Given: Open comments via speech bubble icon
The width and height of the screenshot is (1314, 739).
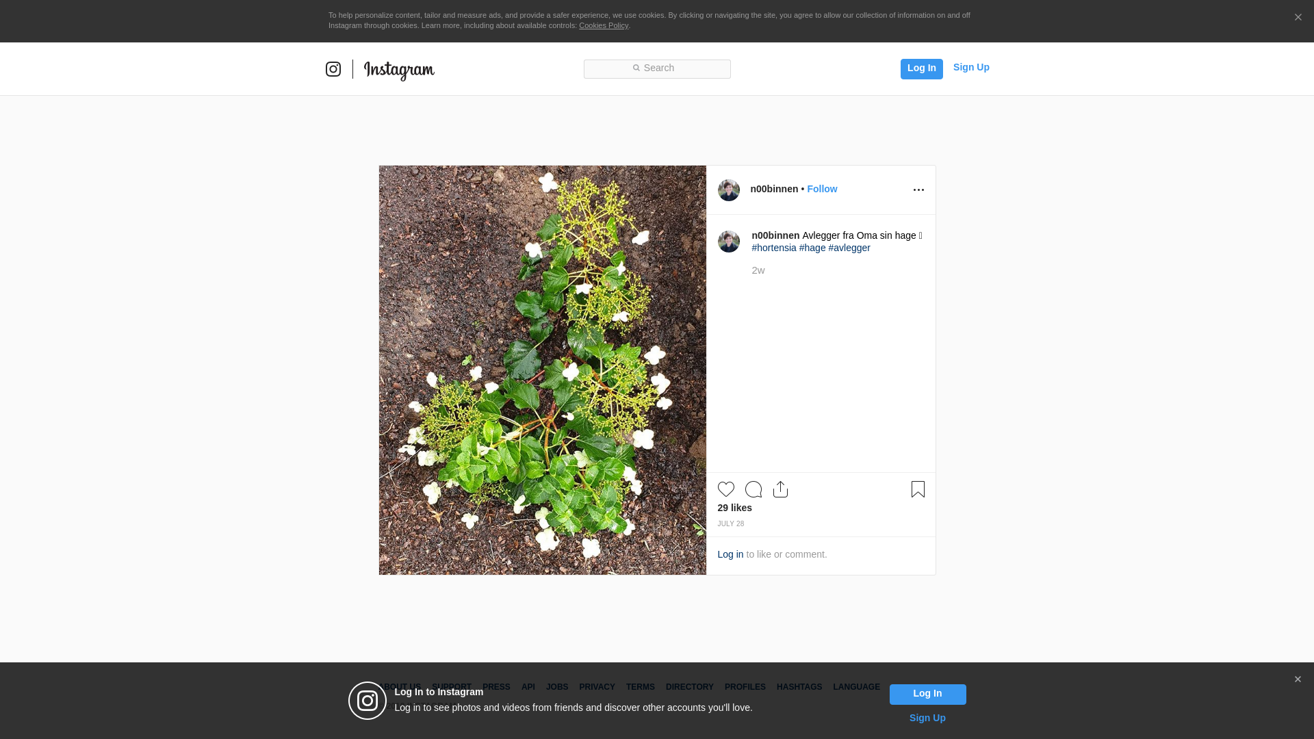Looking at the screenshot, I should 753,489.
